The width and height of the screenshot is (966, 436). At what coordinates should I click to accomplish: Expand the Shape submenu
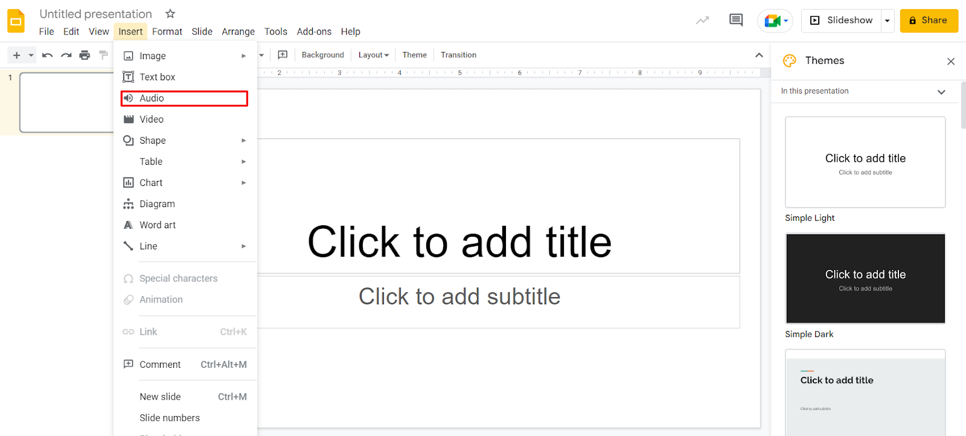coord(185,140)
